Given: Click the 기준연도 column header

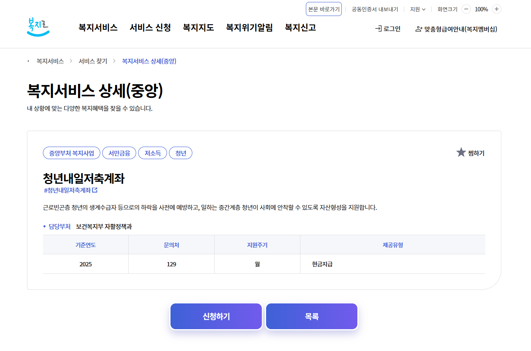Looking at the screenshot, I should [86, 245].
